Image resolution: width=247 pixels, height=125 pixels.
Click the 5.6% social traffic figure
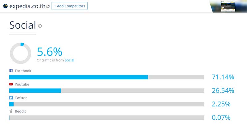(49, 51)
